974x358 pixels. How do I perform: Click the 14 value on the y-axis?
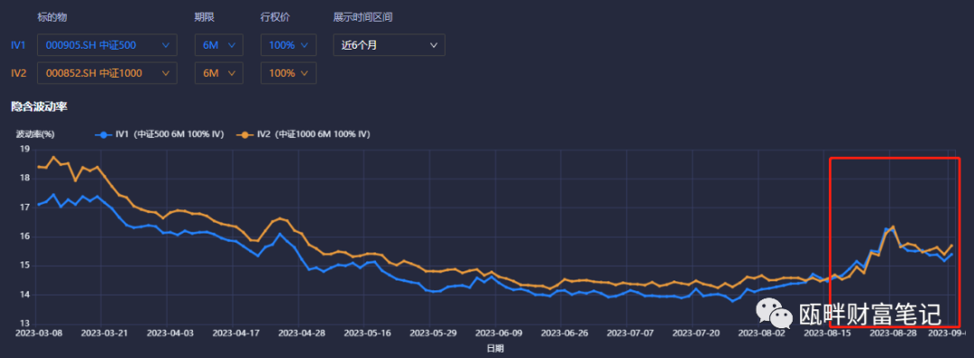click(25, 295)
